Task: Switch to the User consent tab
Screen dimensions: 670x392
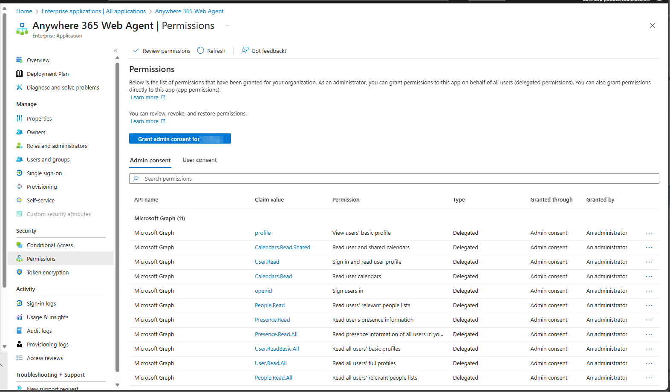Action: [x=199, y=160]
